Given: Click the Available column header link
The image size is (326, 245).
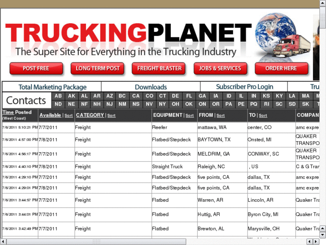Looking at the screenshot, I should coord(50,115).
